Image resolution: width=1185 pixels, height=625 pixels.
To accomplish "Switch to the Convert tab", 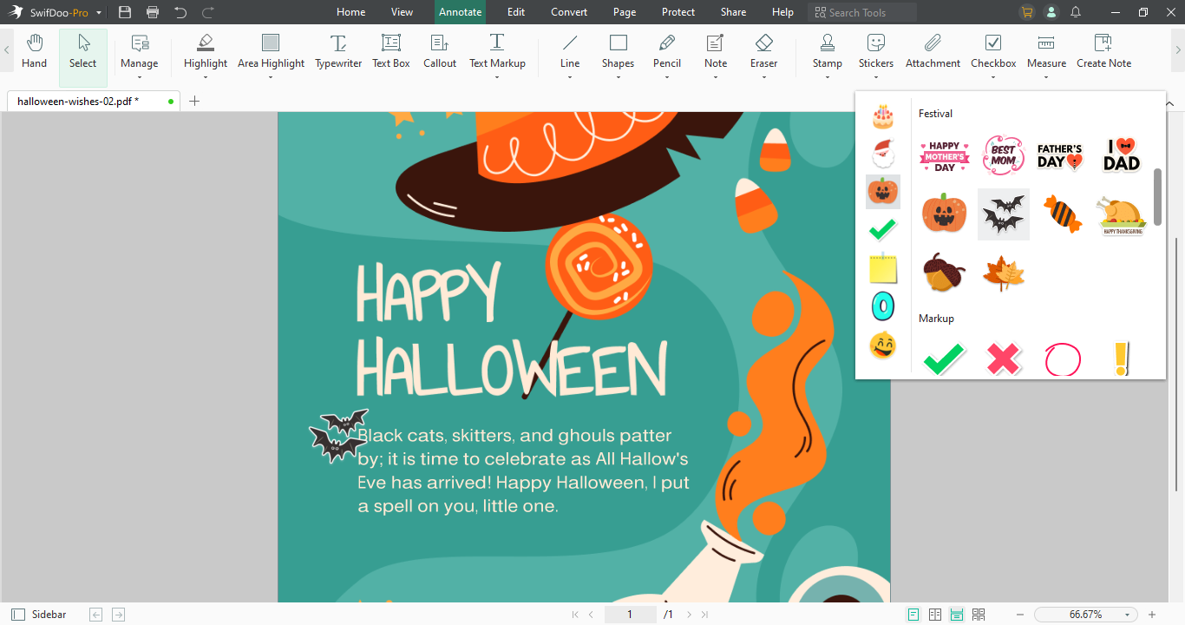I will [569, 12].
